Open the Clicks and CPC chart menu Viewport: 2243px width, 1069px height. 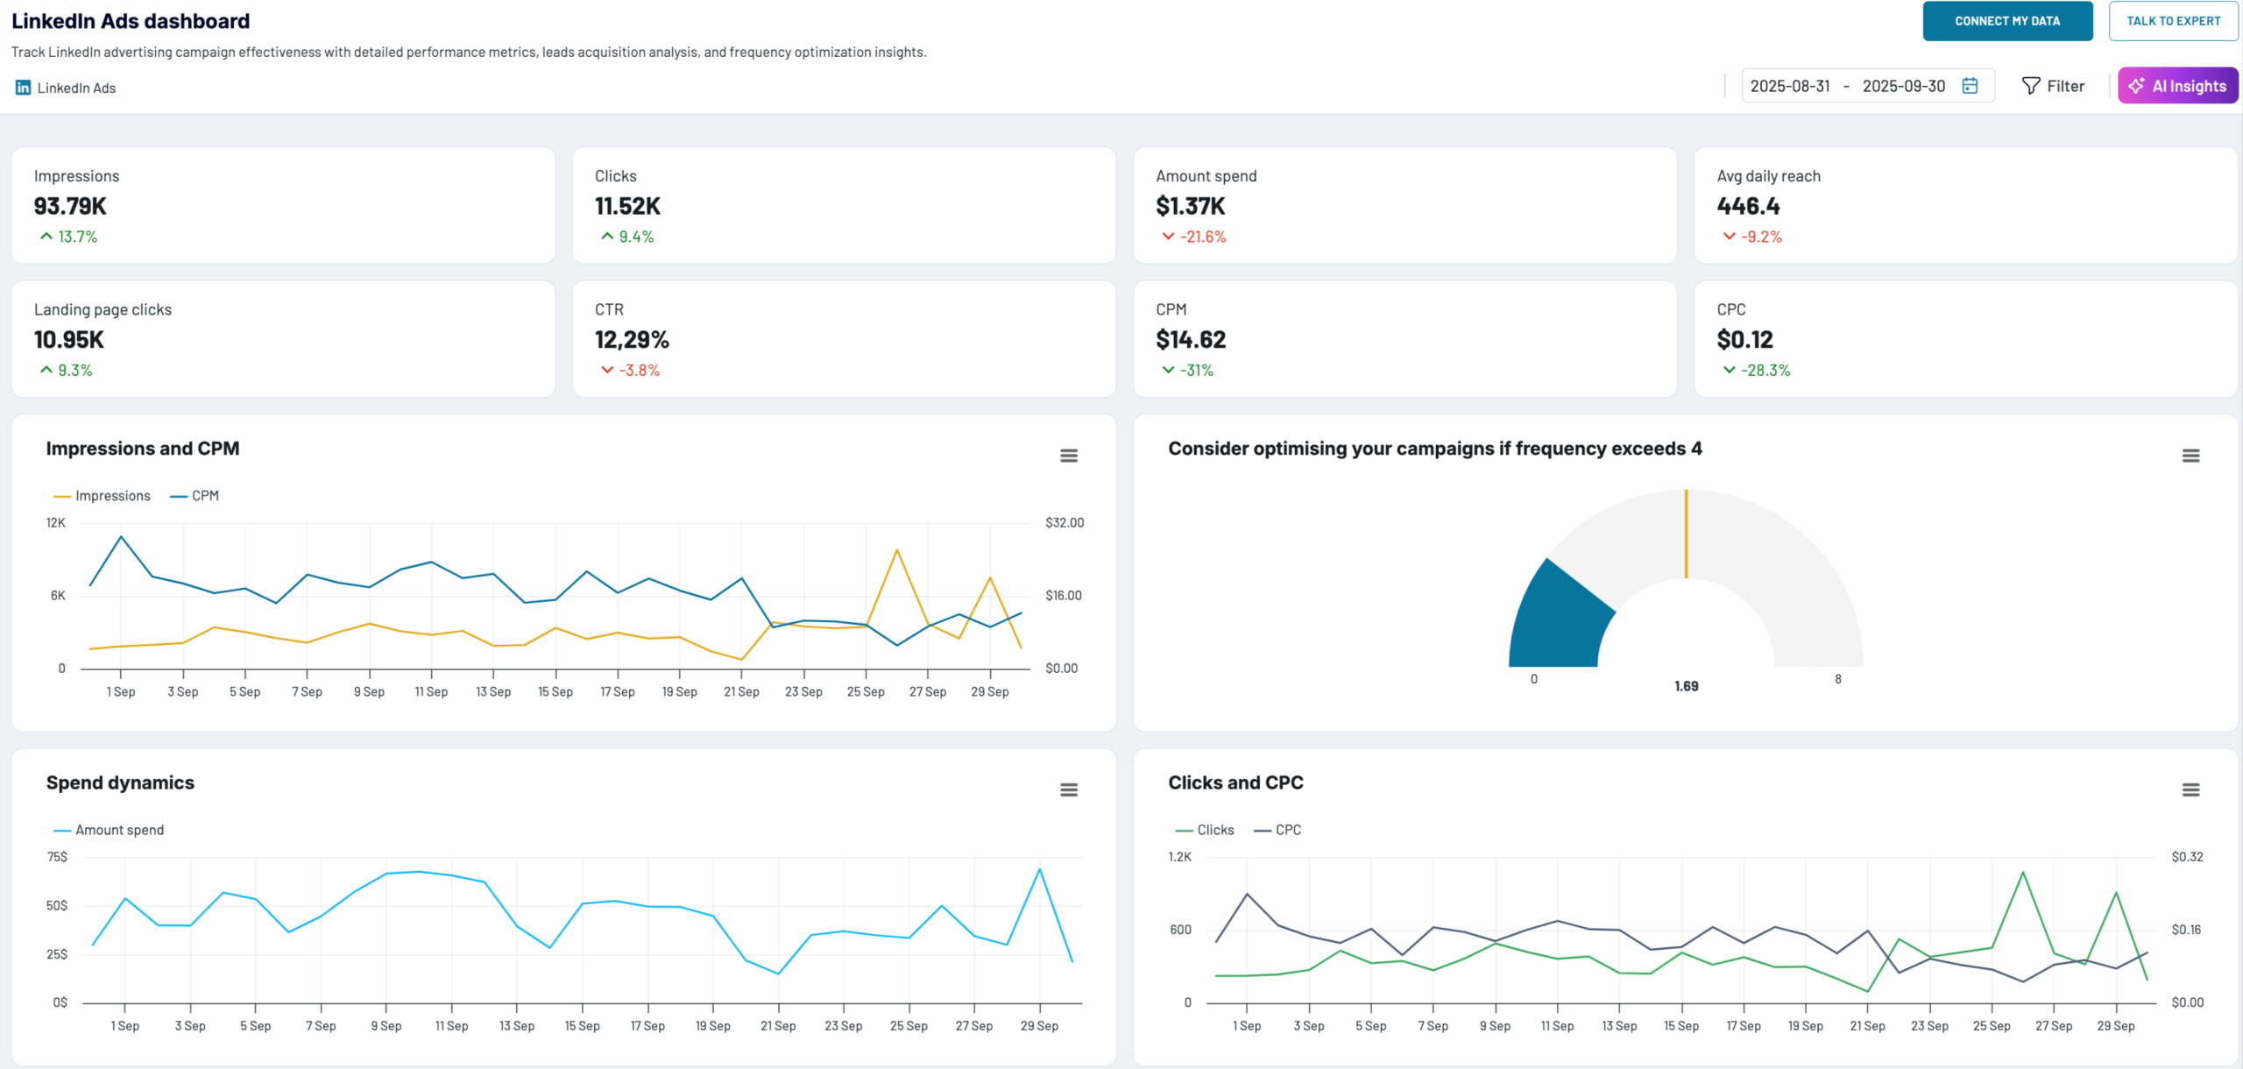coord(2190,789)
